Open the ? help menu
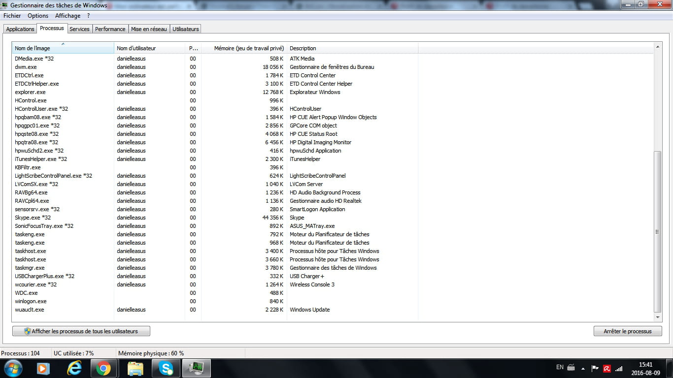The width and height of the screenshot is (673, 378). tap(88, 16)
